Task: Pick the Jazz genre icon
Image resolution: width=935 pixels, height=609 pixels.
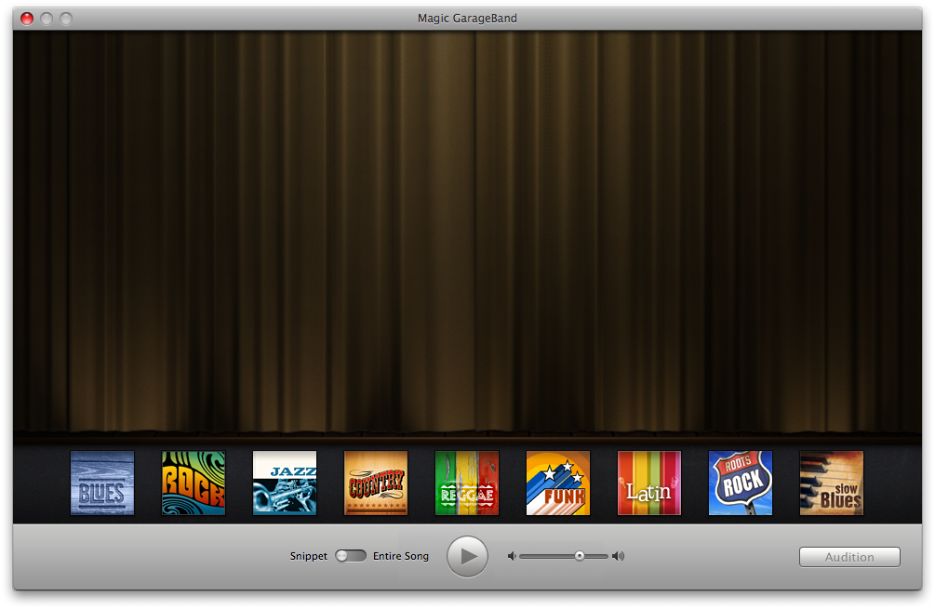Action: pos(285,483)
